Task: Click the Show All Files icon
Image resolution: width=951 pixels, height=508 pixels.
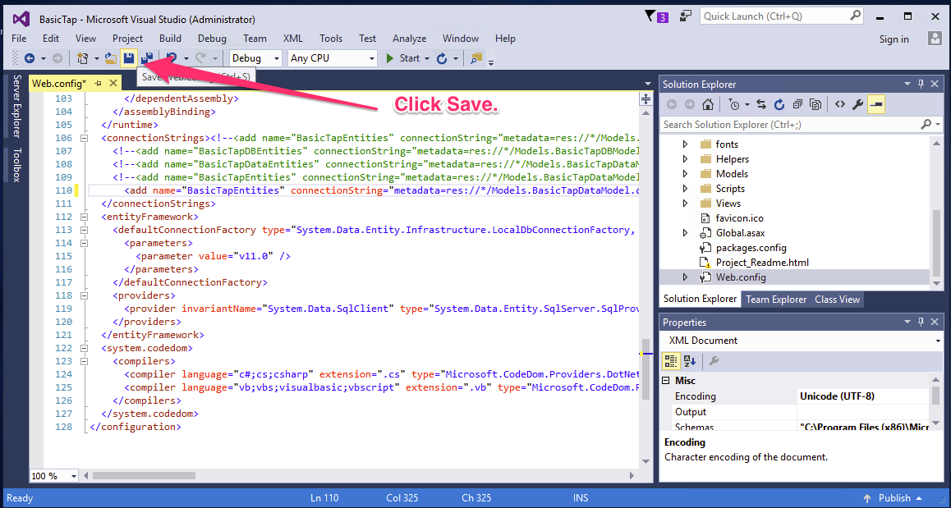Action: pos(815,104)
